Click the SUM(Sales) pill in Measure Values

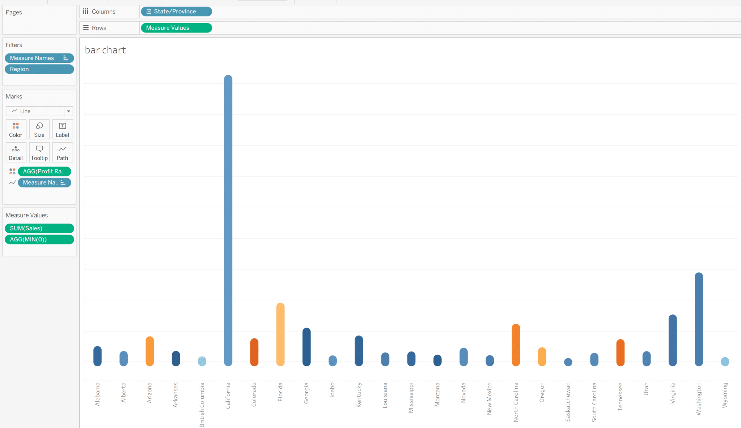(39, 228)
